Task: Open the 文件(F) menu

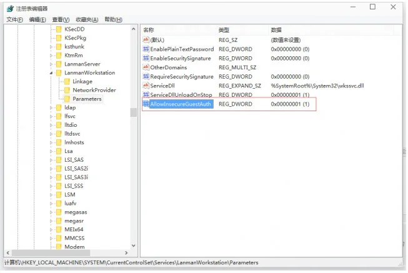Action: coord(14,19)
